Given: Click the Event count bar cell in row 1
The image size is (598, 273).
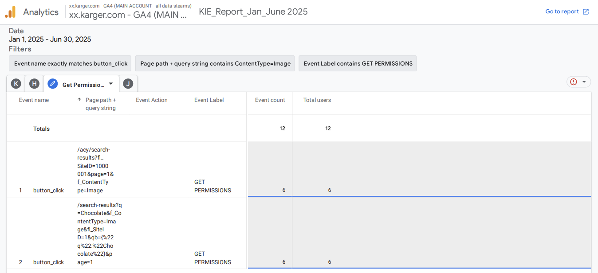Looking at the screenshot, I should [270, 169].
